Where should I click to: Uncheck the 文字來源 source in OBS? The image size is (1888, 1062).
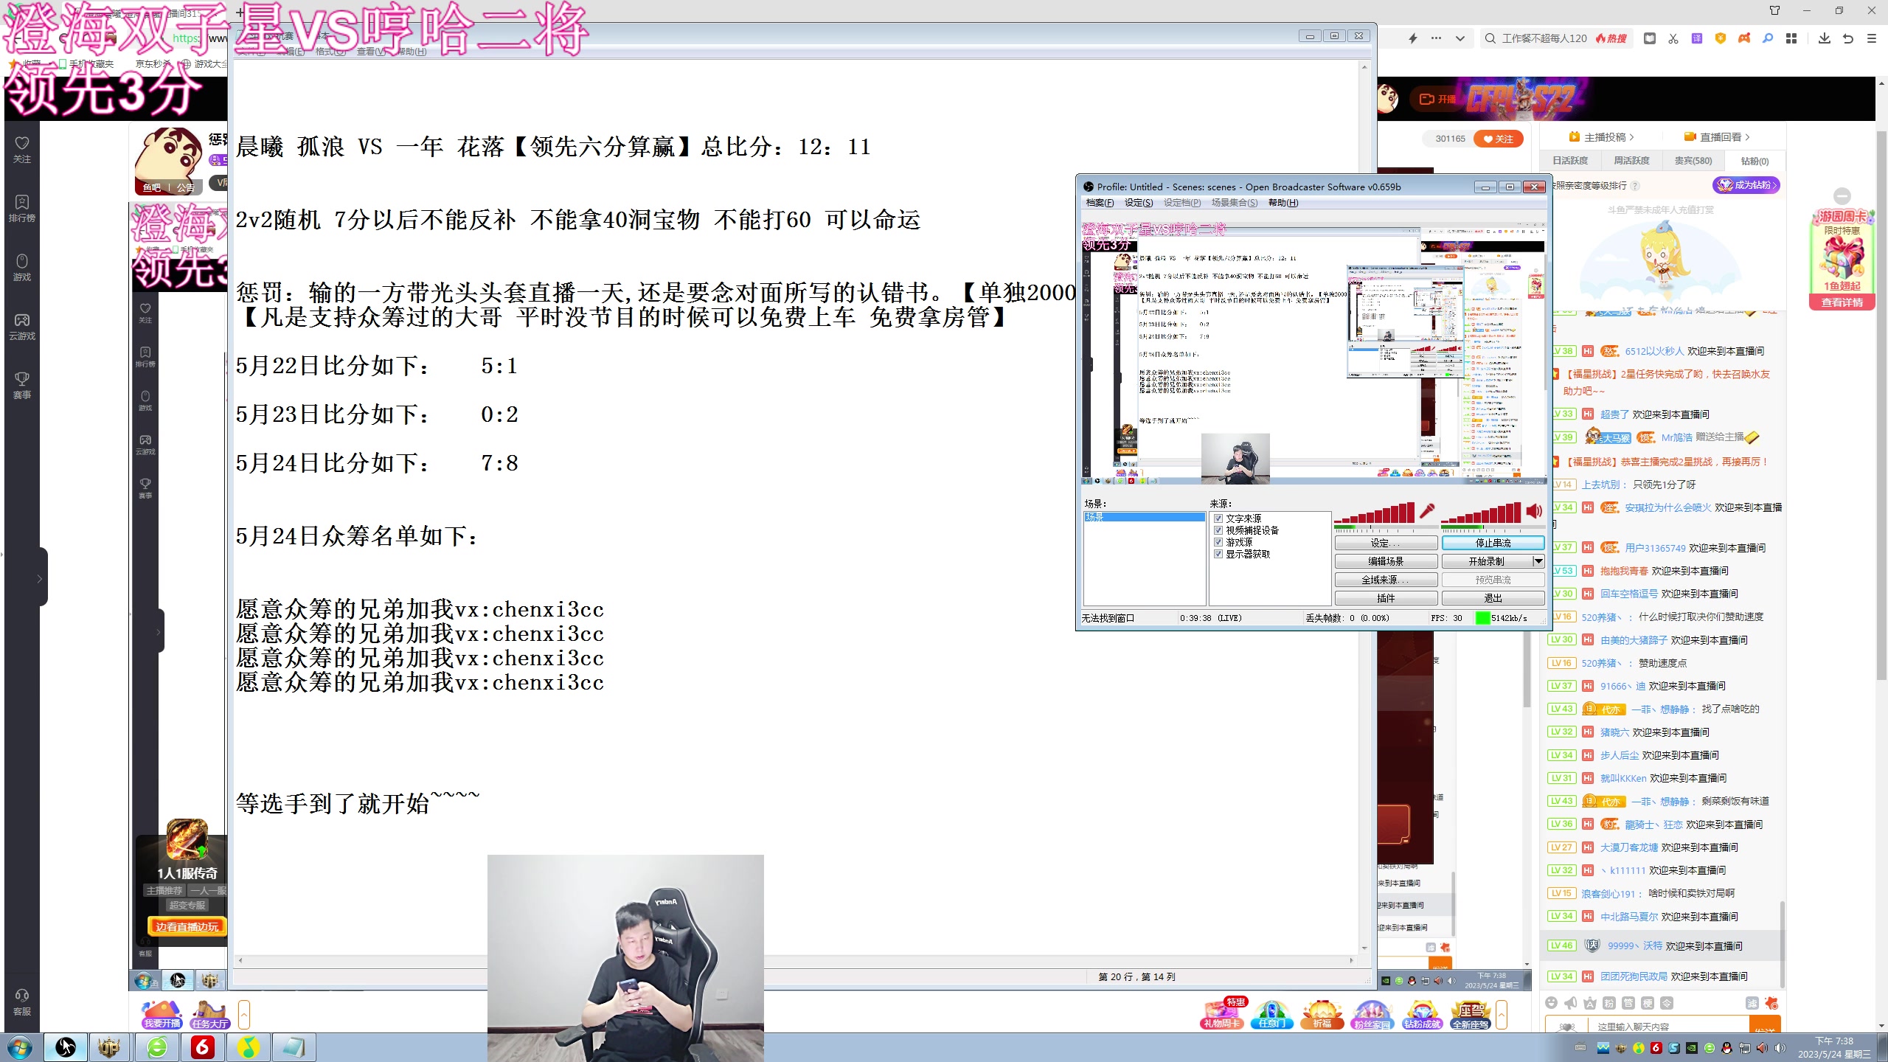[1219, 518]
